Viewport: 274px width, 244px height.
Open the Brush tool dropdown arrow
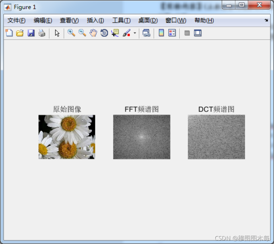tap(134, 33)
